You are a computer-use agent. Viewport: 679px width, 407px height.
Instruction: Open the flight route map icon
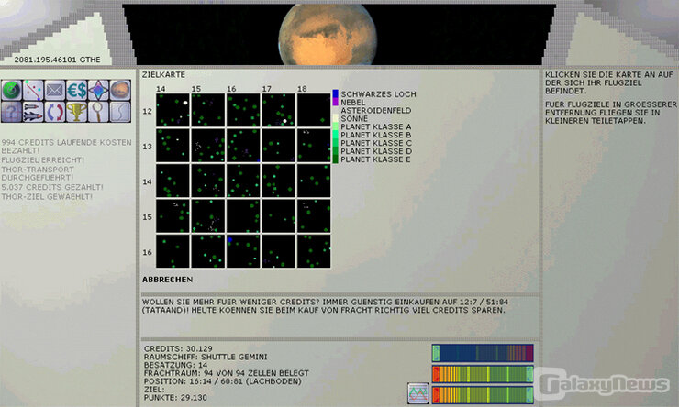click(x=33, y=91)
